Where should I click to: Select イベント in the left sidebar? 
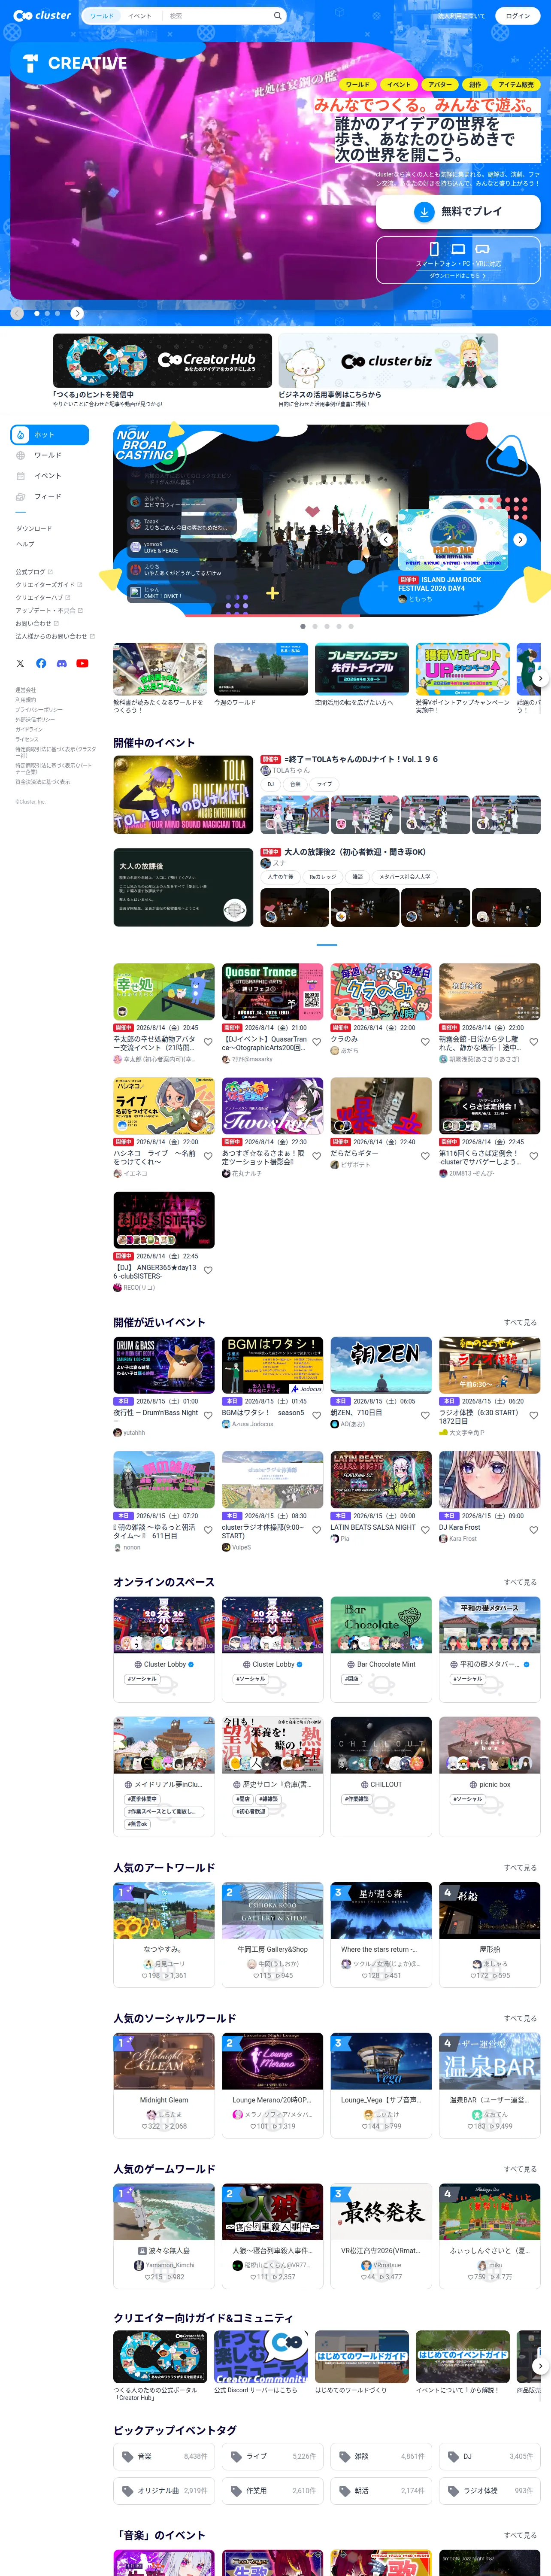coord(50,476)
